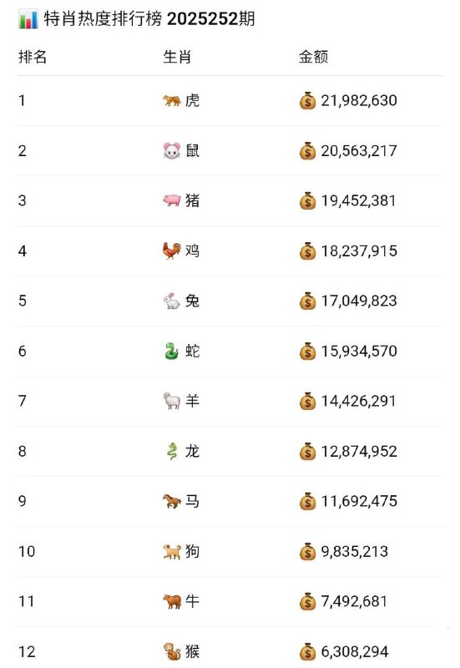
Task: Click the sheep emoji icon beside 羊
Action: [x=172, y=402]
